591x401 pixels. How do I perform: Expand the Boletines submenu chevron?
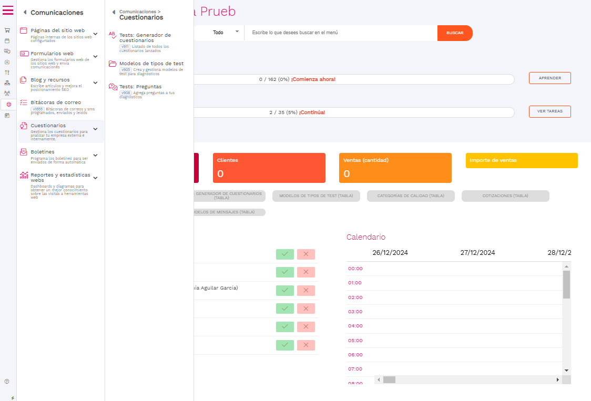coord(95,155)
